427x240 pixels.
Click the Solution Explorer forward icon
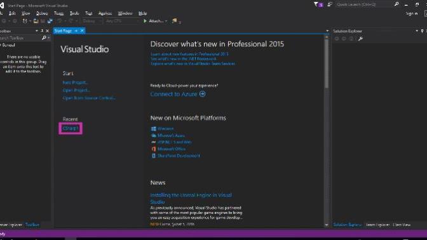(344, 39)
